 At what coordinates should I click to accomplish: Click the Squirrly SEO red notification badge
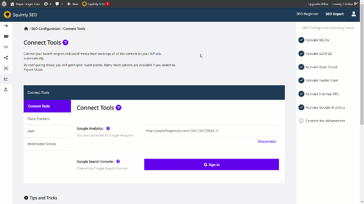tap(107, 4)
